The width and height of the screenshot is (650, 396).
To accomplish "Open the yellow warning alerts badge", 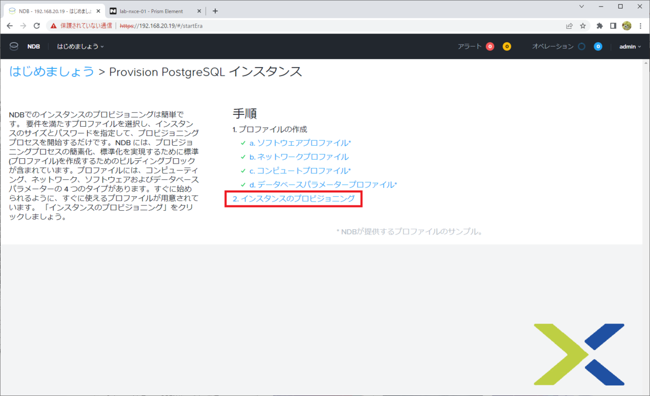I will click(506, 47).
